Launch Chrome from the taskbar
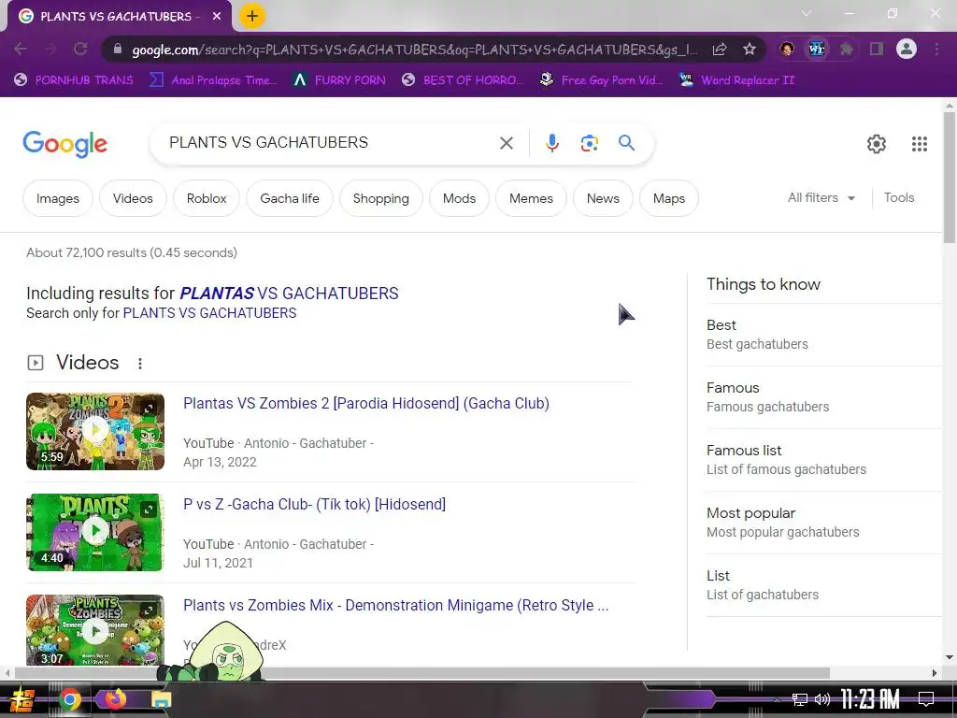The height and width of the screenshot is (718, 957). coord(70,699)
